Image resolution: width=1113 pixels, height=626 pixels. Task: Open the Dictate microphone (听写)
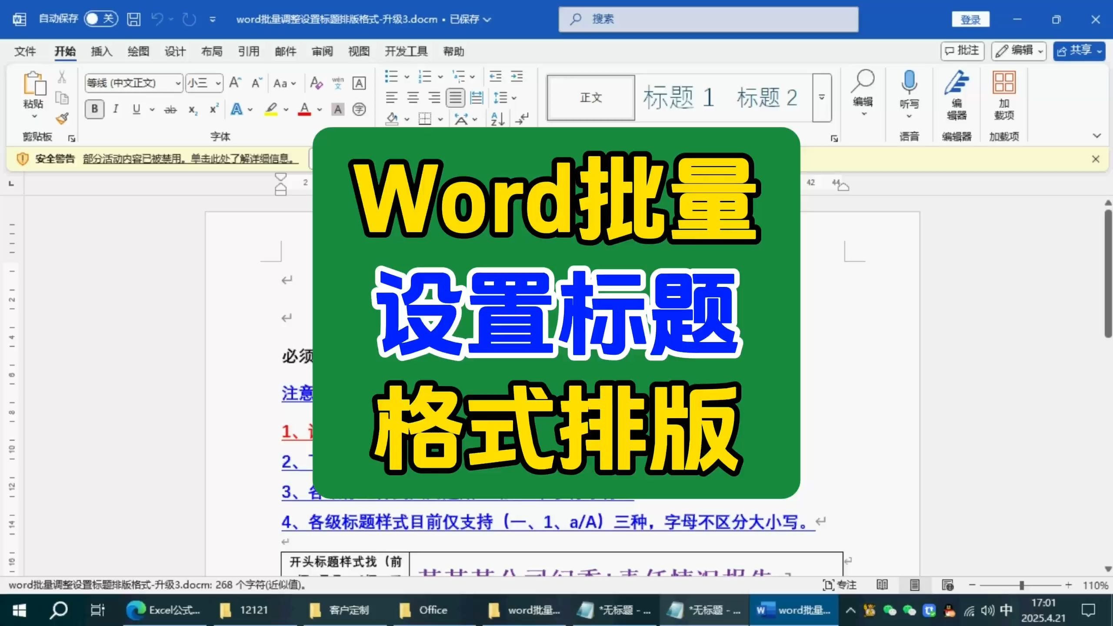coord(909,93)
